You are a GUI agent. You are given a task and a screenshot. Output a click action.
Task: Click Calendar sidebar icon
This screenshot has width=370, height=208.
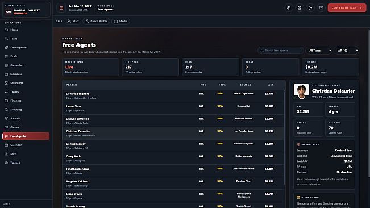point(6,145)
